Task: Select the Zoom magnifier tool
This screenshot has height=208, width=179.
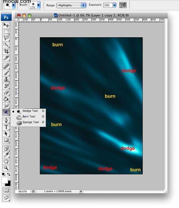Action: tap(6, 168)
